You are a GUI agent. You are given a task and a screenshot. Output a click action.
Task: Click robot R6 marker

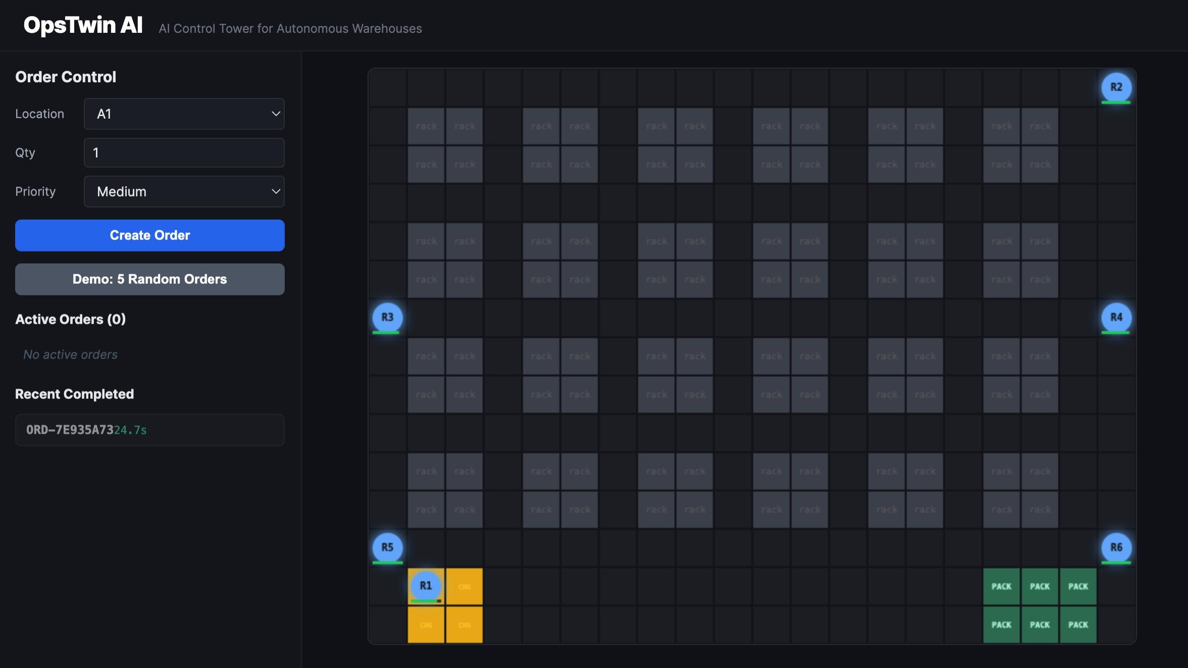pos(1116,548)
